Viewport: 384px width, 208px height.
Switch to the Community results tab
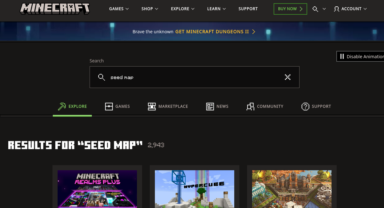(265, 107)
